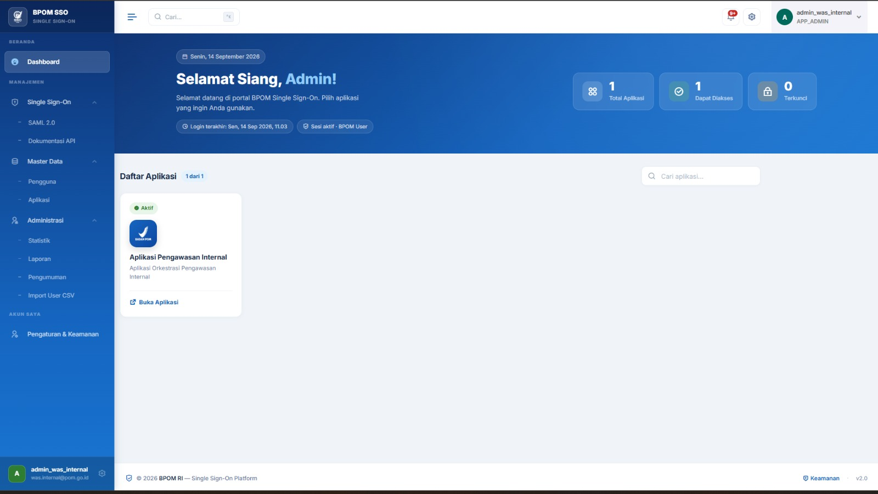Click 'Aplikasi Orkestrasi Pengawasan Internal' description
This screenshot has width=878, height=494.
(173, 272)
